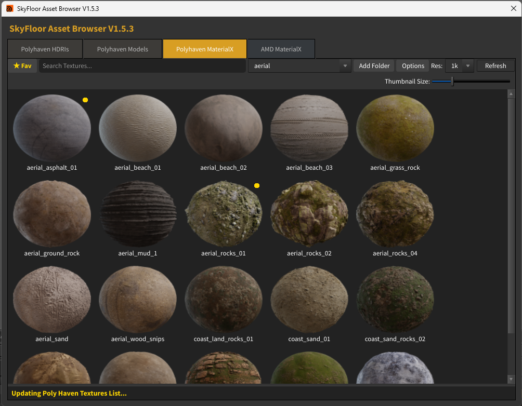Image resolution: width=522 pixels, height=406 pixels.
Task: Select the coast_sand_01 thumbnail
Action: pos(309,299)
